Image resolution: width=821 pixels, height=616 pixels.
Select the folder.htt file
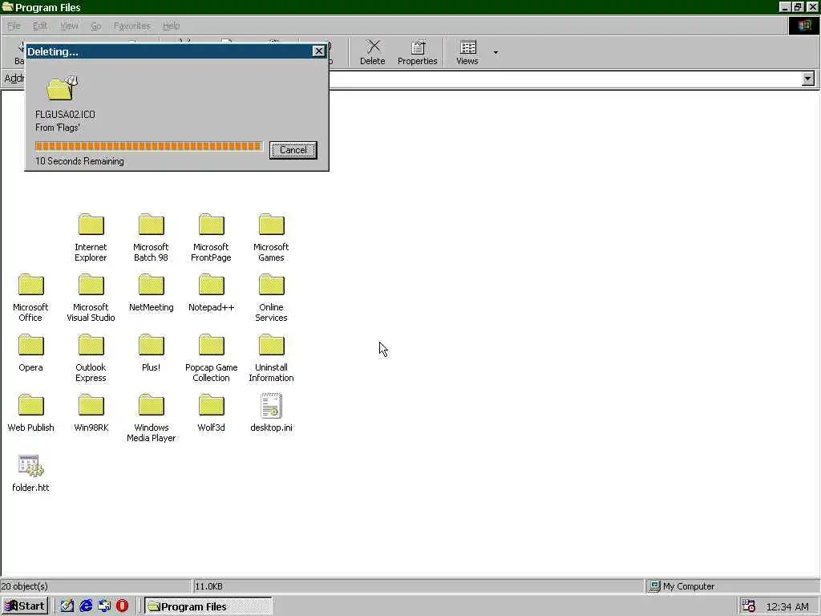pyautogui.click(x=30, y=473)
